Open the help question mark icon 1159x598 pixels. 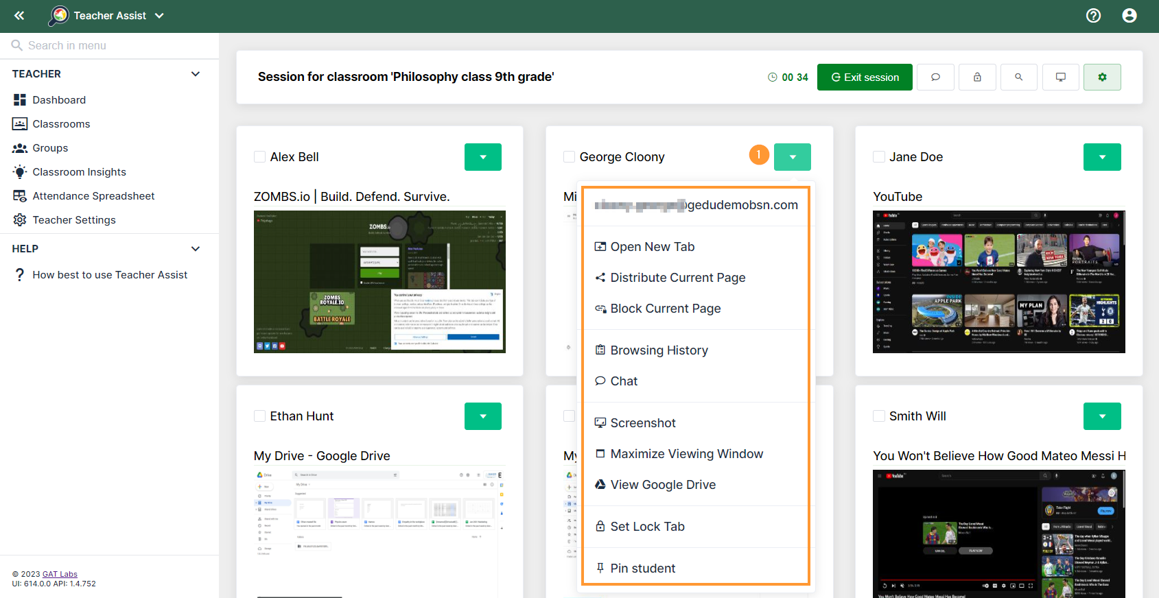(x=1093, y=16)
